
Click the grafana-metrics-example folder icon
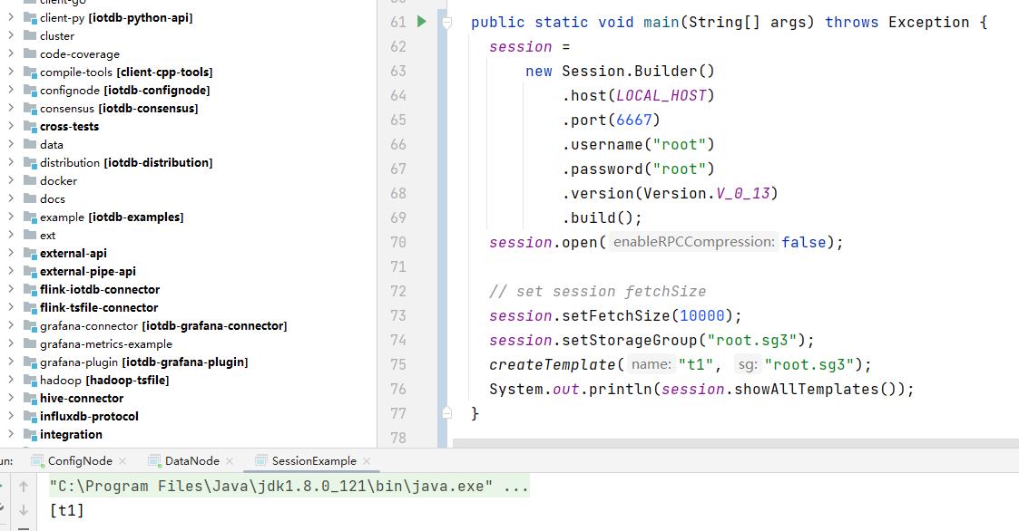point(30,344)
